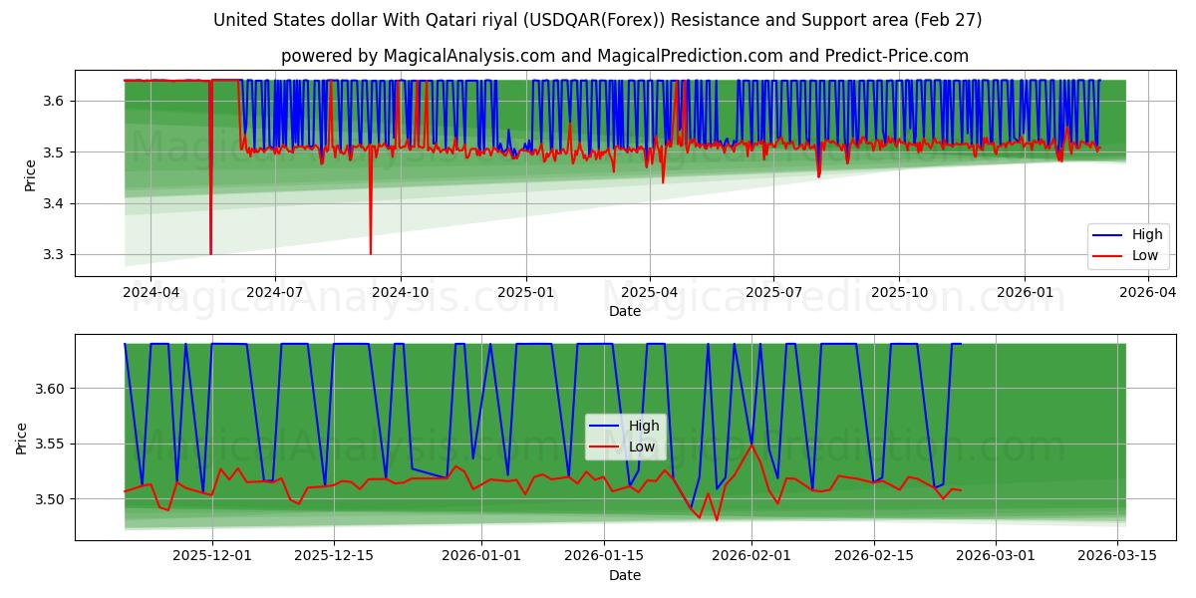The width and height of the screenshot is (1196, 598).
Task: Click the 2026-01 tick on upper chart
Action: click(1026, 292)
